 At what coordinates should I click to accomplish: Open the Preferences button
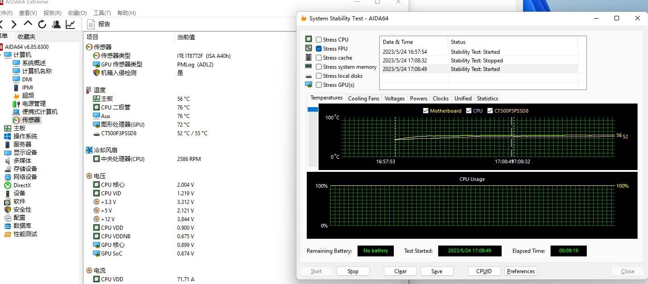[x=521, y=271]
